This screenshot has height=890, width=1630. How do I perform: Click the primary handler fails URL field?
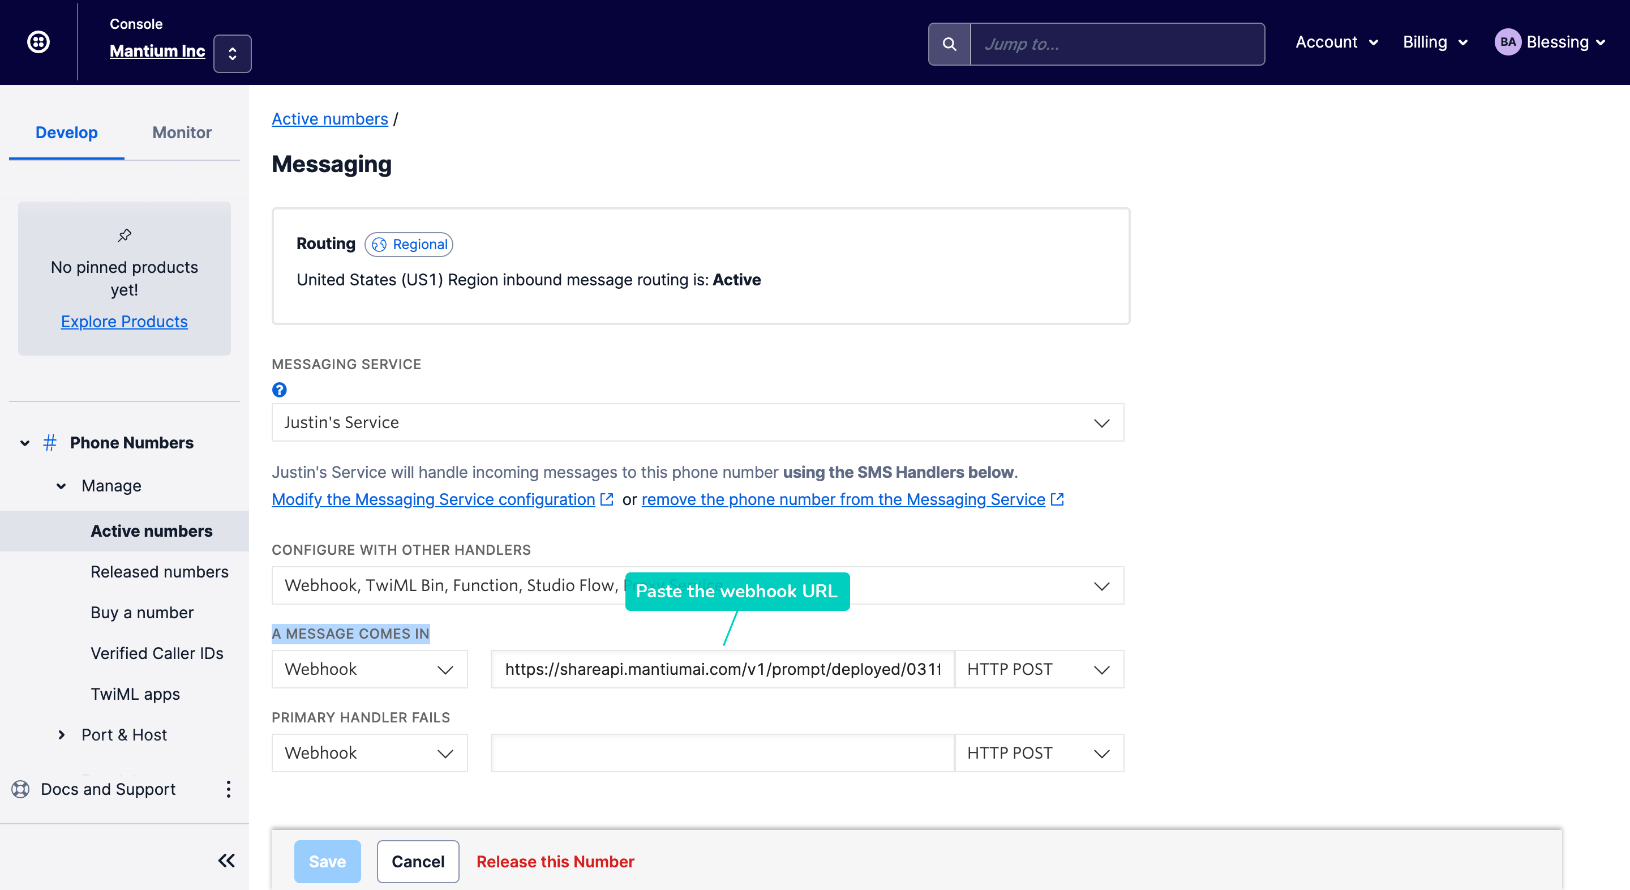click(722, 752)
